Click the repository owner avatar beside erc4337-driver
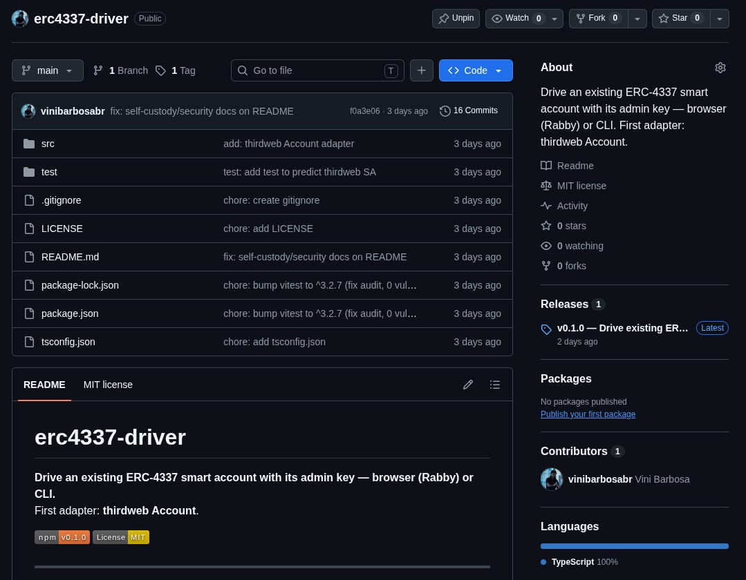The width and height of the screenshot is (746, 580). (x=20, y=19)
